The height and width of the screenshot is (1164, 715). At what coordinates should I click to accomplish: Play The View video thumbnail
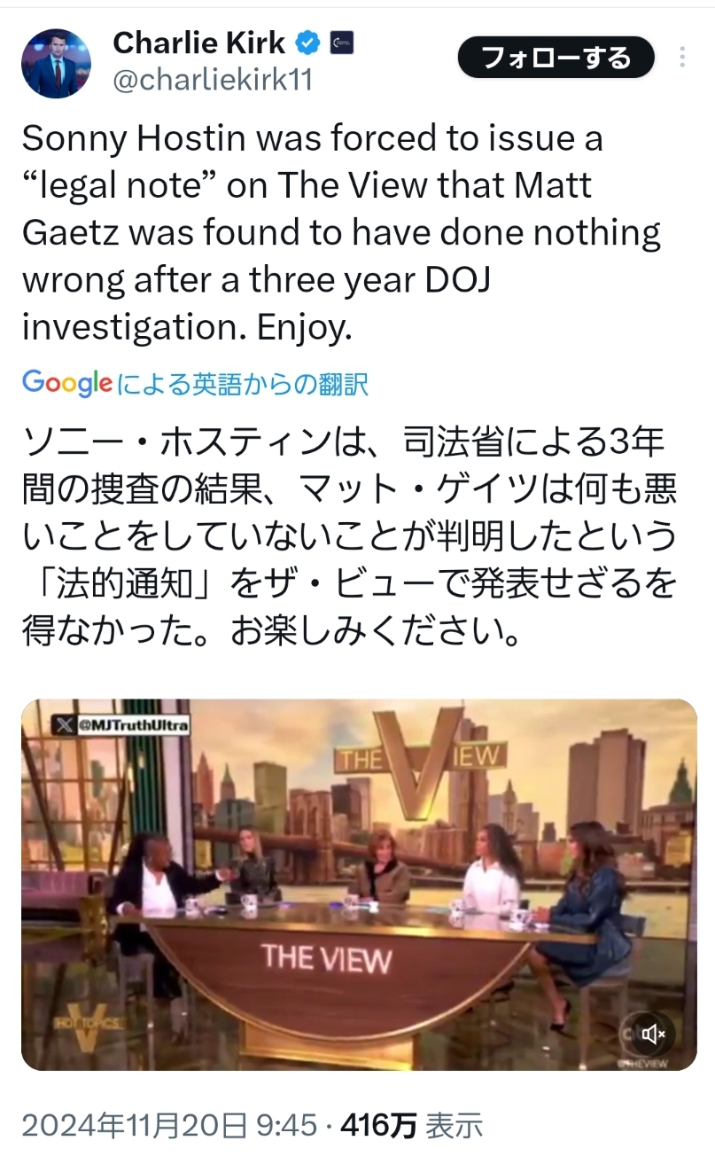[359, 885]
